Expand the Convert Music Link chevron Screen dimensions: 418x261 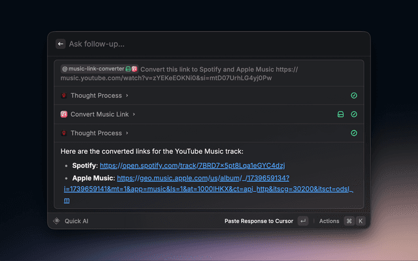tap(134, 114)
